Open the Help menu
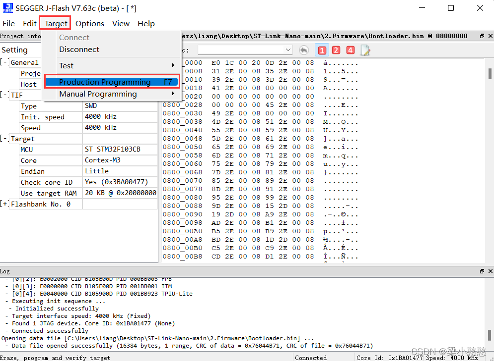494x361 pixels. coord(146,24)
